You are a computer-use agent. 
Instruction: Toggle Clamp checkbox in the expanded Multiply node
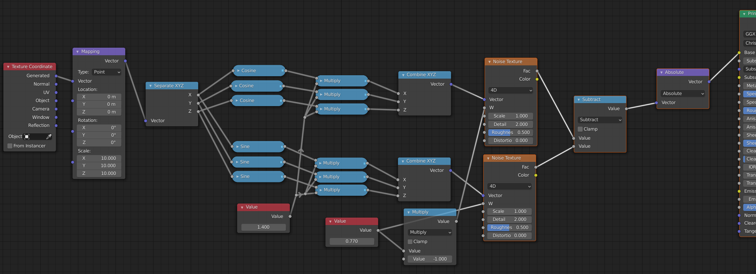(x=410, y=241)
